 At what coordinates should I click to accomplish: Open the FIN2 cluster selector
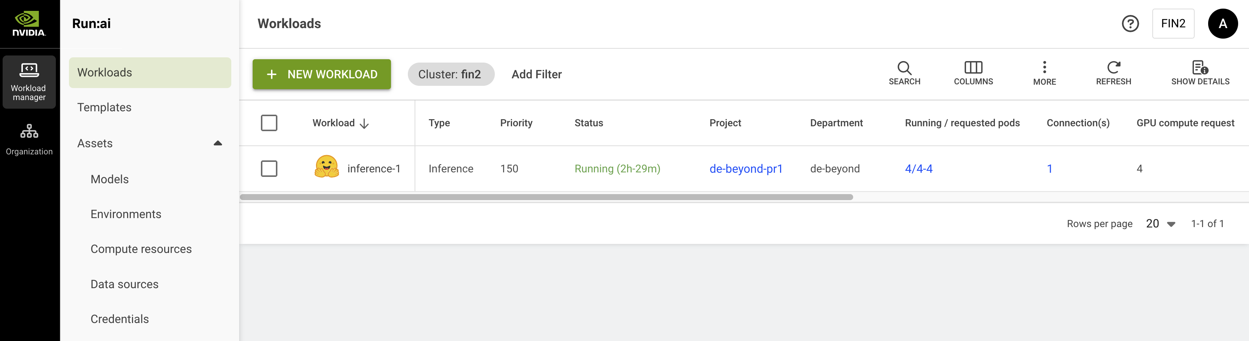(1173, 24)
